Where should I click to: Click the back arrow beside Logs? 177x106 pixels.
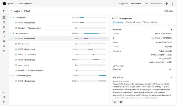pos(12,11)
